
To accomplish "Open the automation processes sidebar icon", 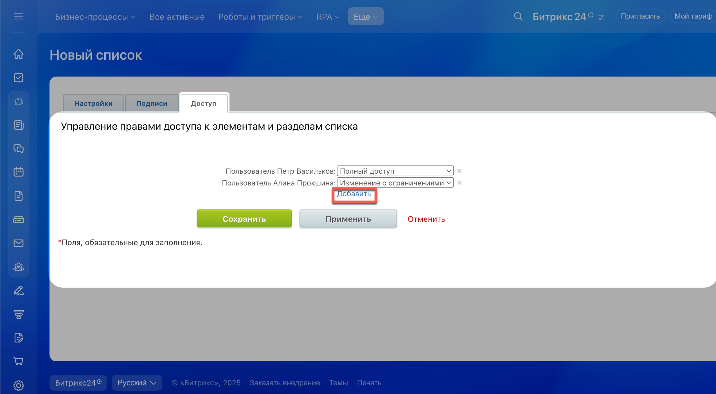I will tap(19, 102).
